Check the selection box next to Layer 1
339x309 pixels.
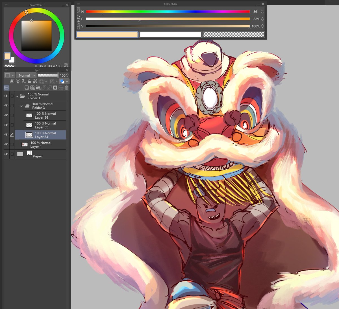(12, 145)
